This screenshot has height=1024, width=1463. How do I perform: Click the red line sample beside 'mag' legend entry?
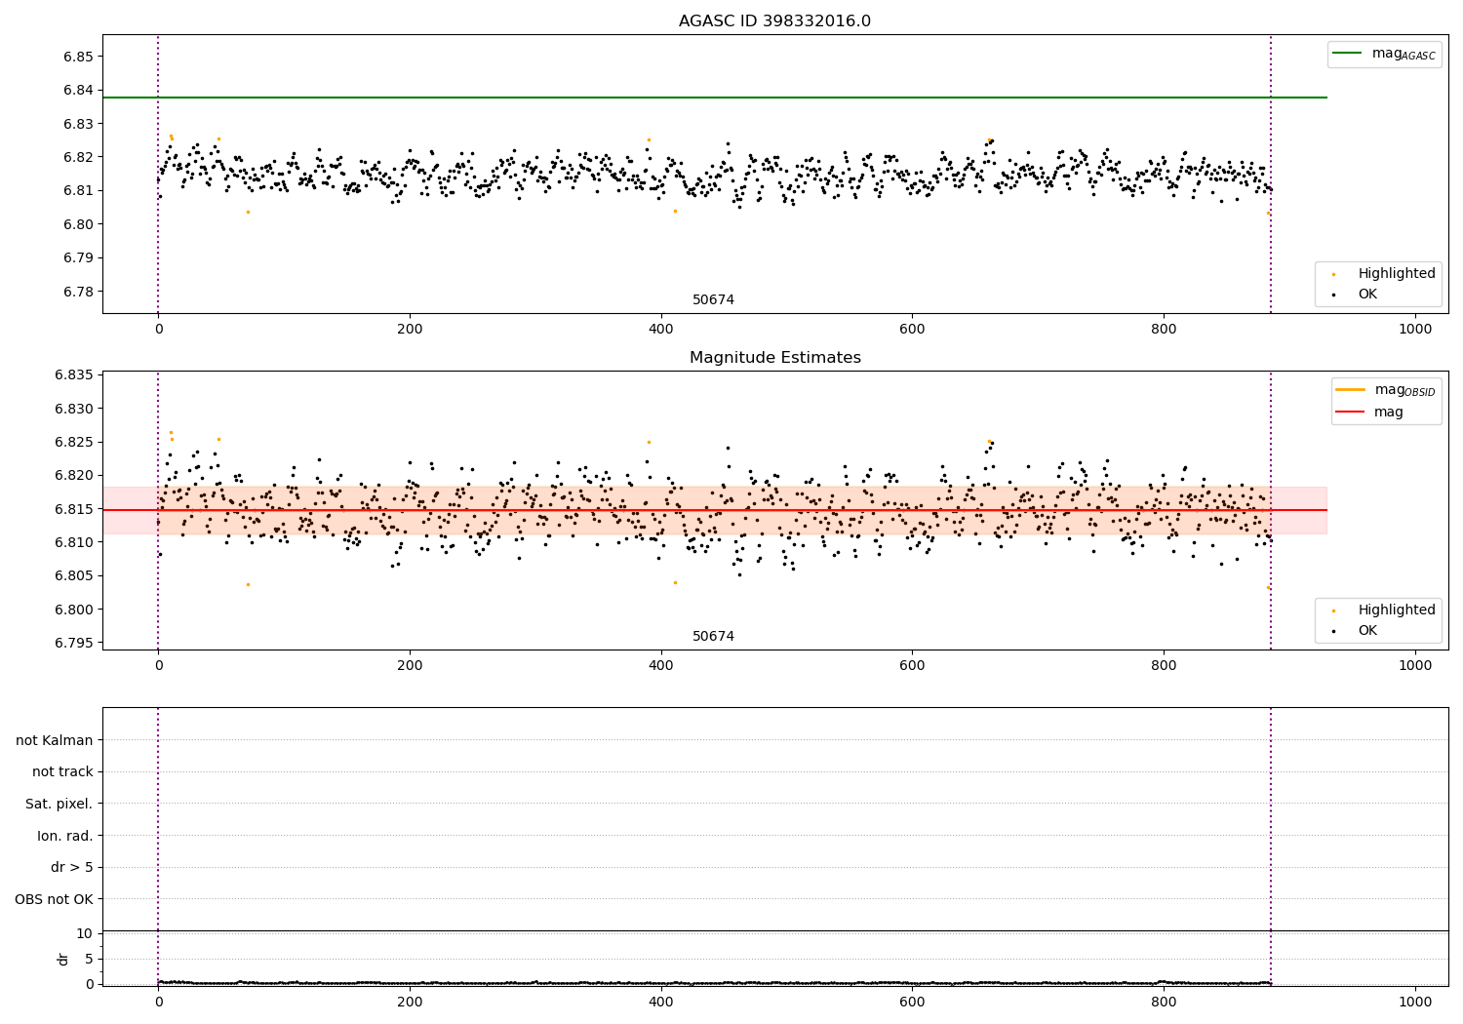point(1350,413)
